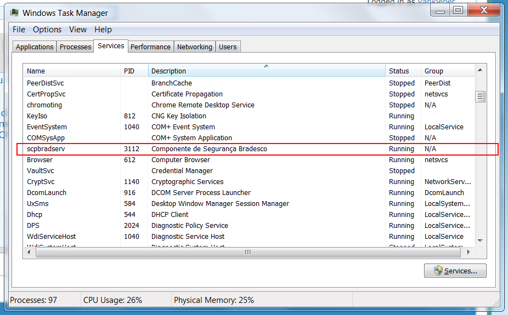Sort by the Description column header
Screen dimensions: 508x315
coord(267,71)
